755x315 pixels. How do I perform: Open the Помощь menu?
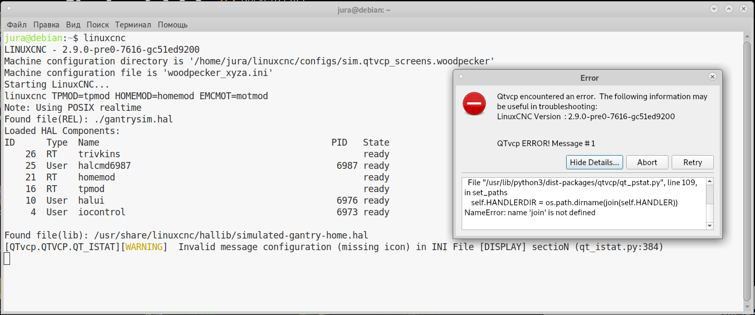coord(173,25)
